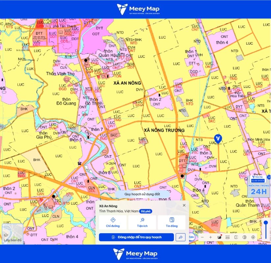The width and height of the screenshot is (271, 263).
Task: Open the Quy hoạch sử dụng đất tab
Action: click(x=142, y=194)
